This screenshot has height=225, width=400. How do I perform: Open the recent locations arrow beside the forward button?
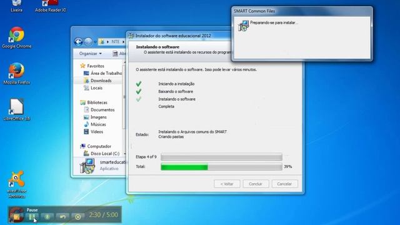tap(95, 42)
